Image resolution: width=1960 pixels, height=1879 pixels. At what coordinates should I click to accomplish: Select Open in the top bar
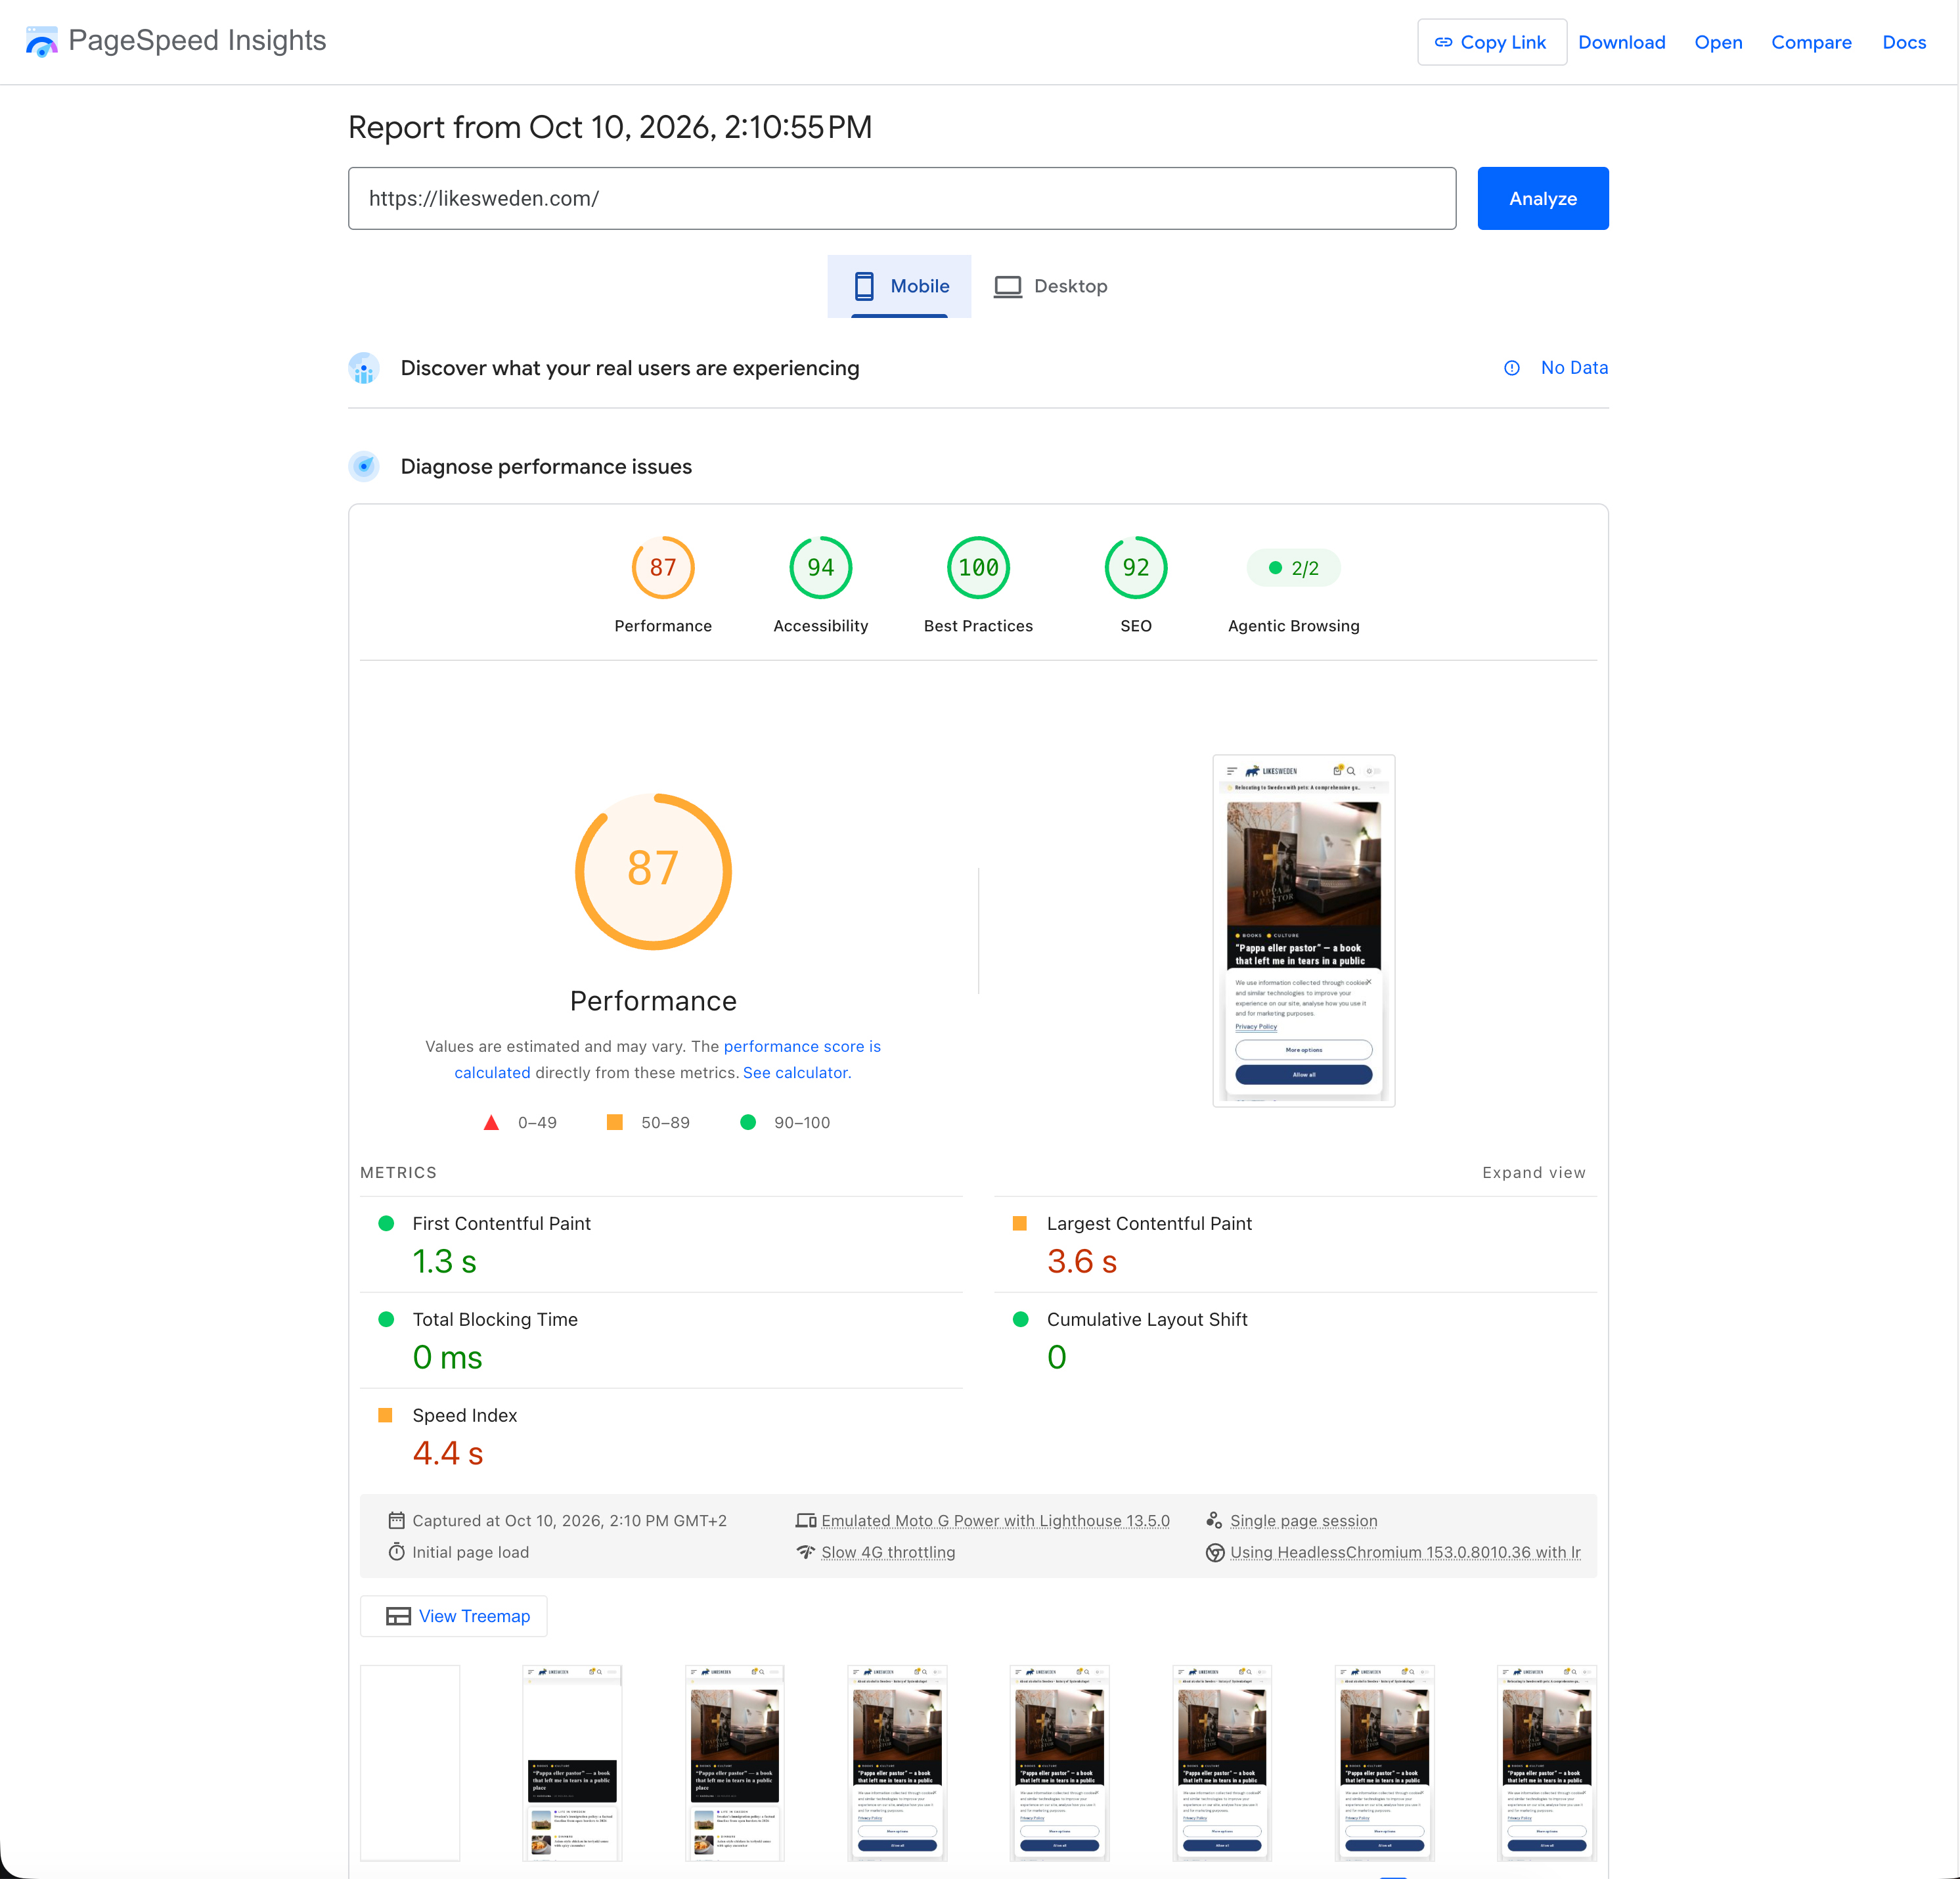click(x=1718, y=42)
